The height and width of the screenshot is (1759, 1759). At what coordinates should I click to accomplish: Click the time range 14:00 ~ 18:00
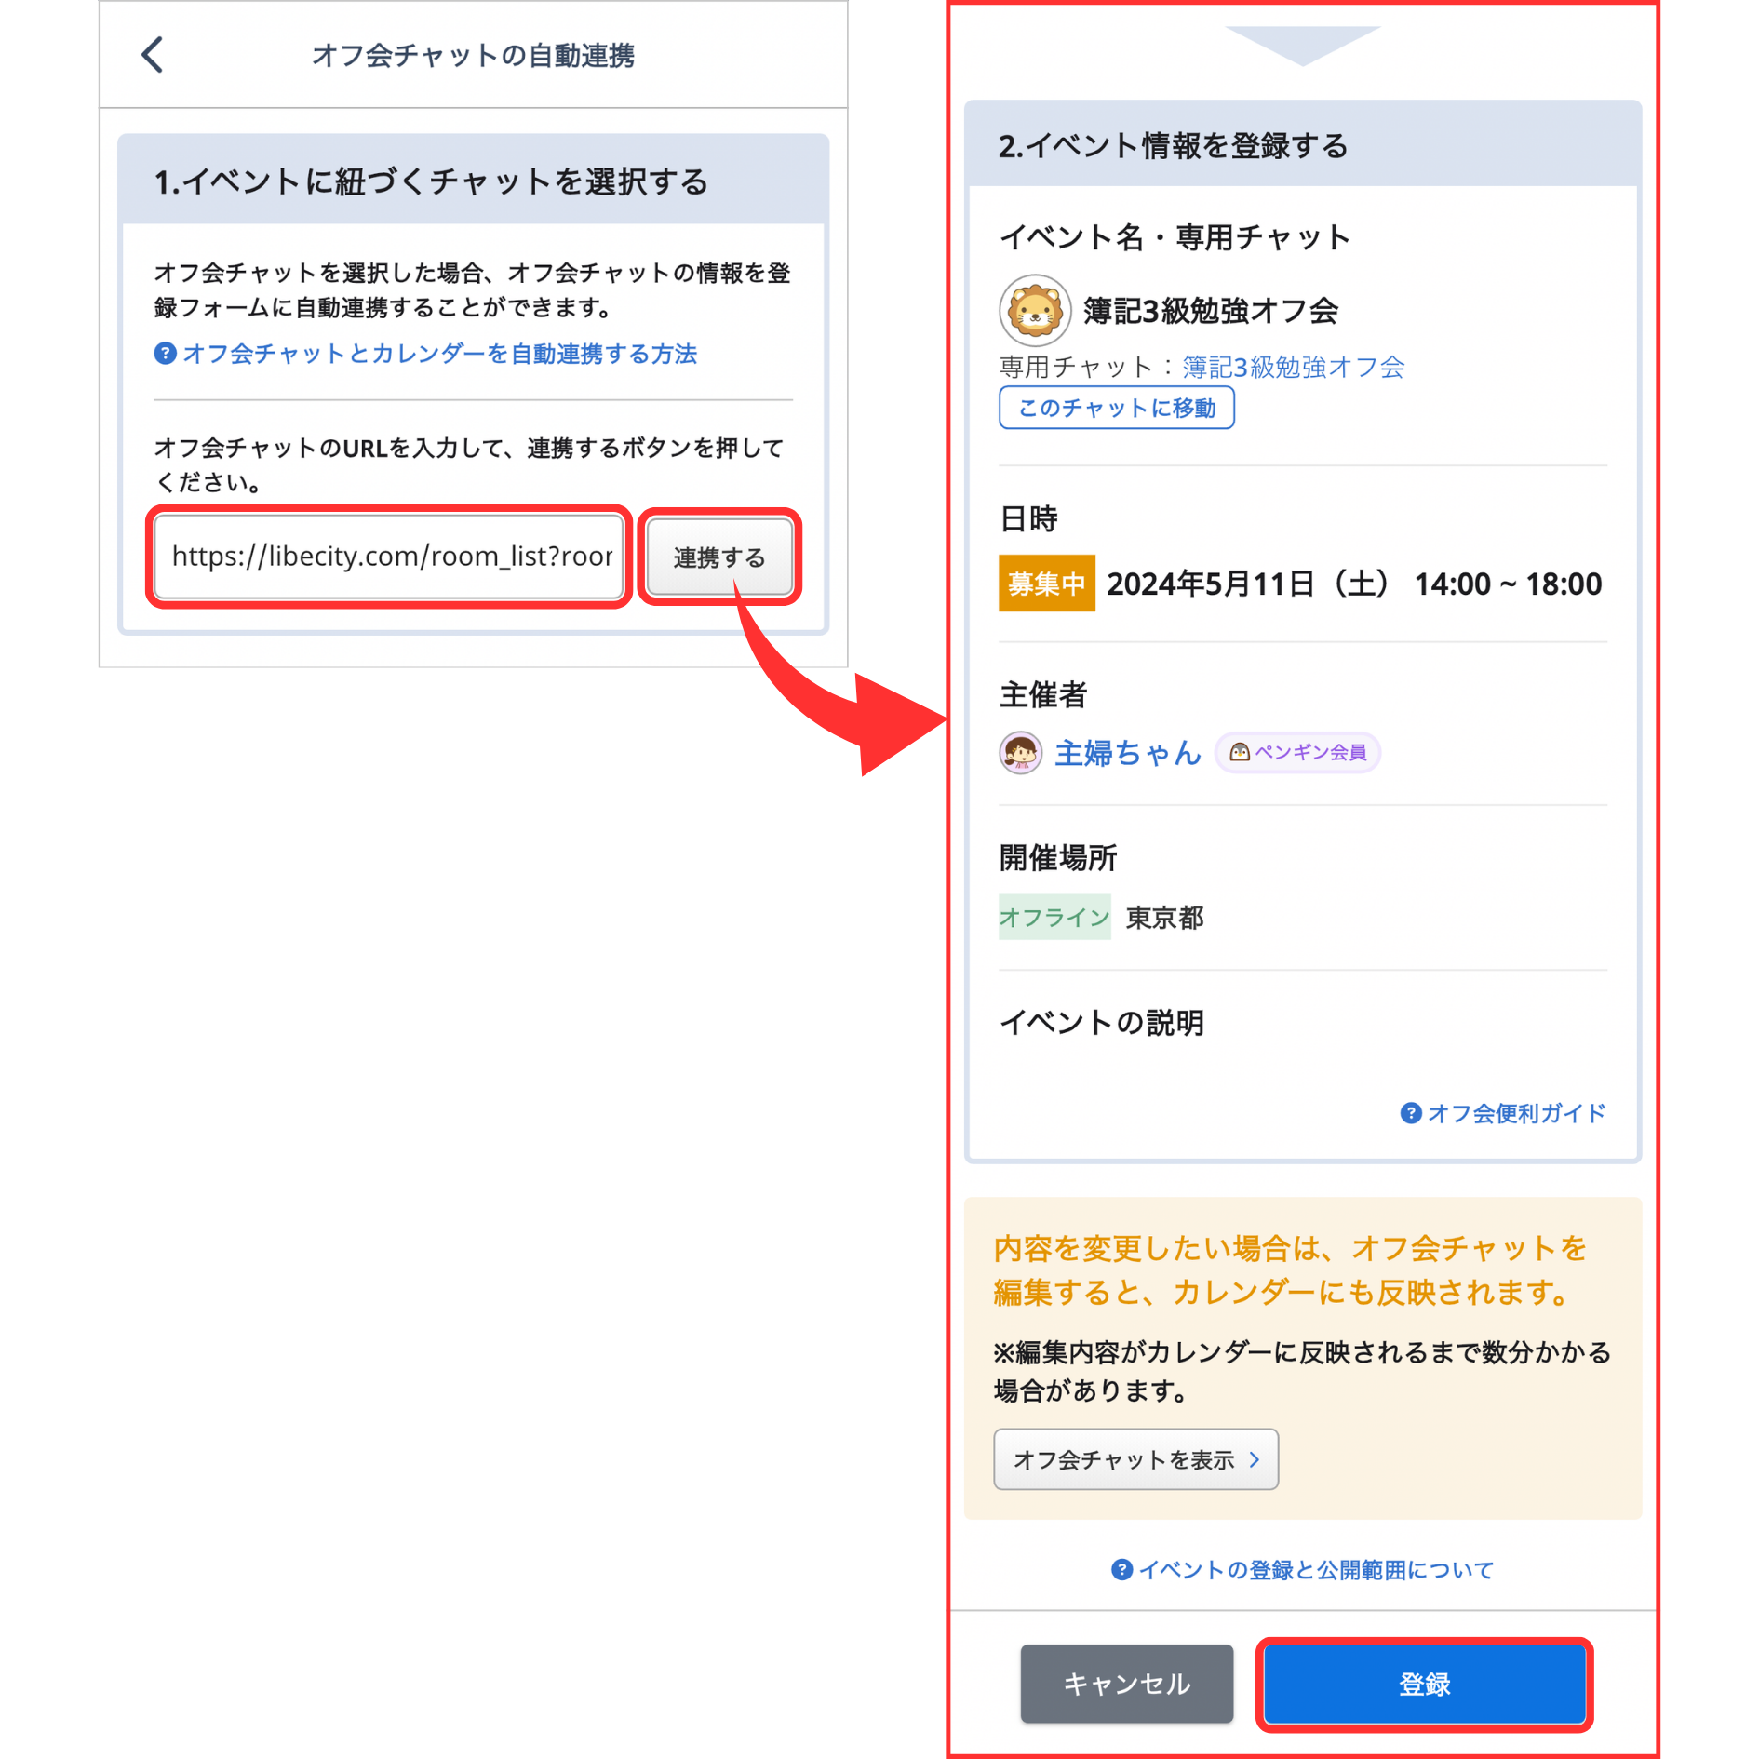point(1508,584)
